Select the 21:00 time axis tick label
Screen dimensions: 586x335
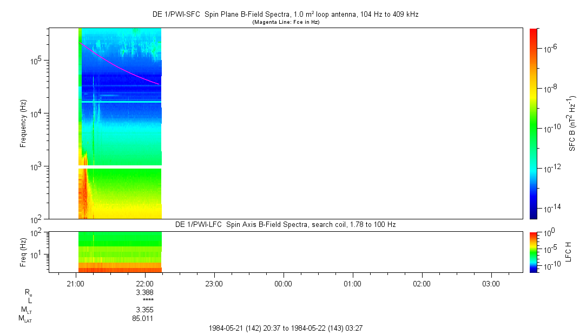76,283
